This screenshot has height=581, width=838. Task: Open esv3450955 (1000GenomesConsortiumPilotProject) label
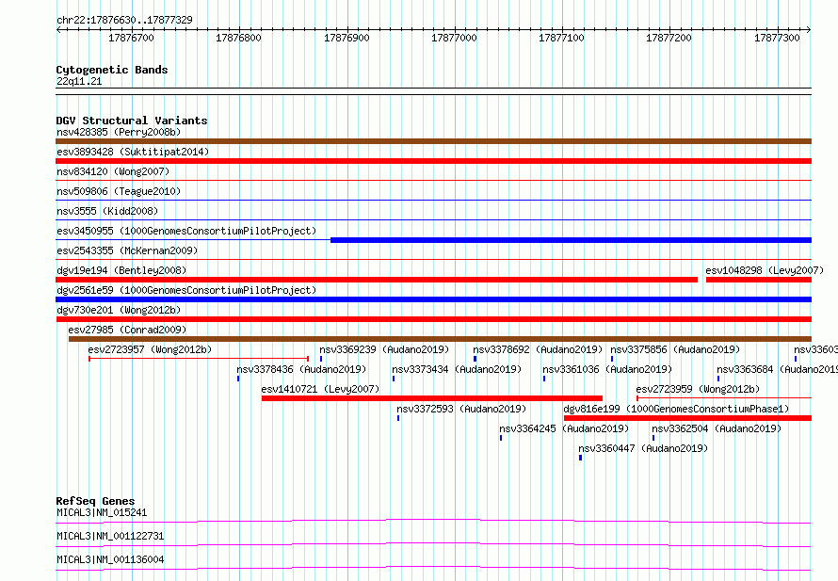point(186,231)
